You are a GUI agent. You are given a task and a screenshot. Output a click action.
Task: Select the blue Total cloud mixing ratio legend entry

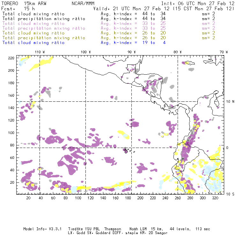[33, 42]
